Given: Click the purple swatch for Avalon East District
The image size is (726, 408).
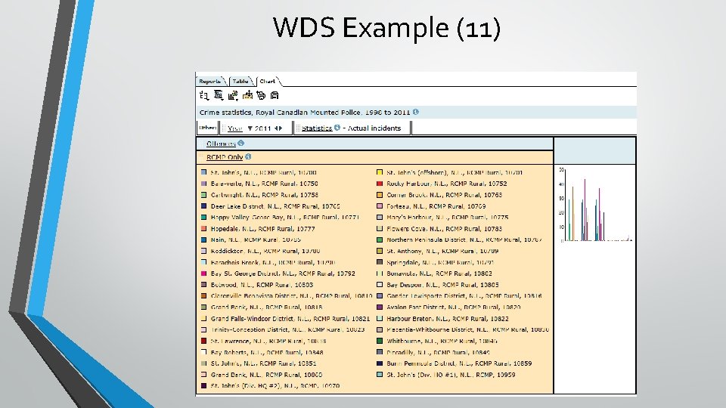Looking at the screenshot, I should coord(380,308).
